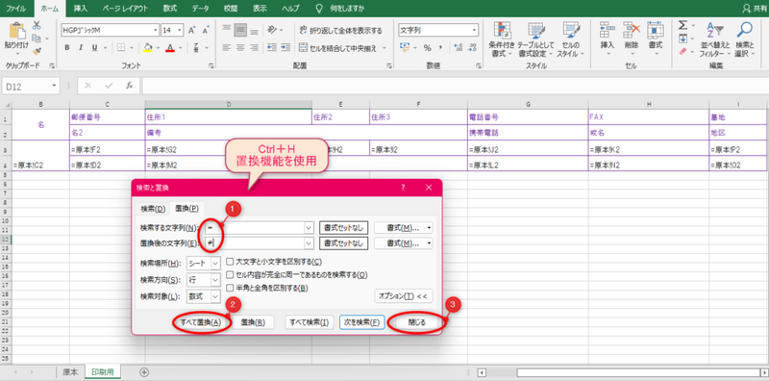
Task: Switch to the 数式 ribbon tab
Action: (170, 9)
